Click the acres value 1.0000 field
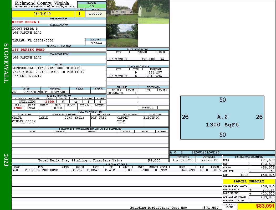 (x=95, y=14)
